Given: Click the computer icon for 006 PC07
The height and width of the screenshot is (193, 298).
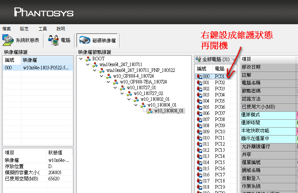Looking at the screenshot, I should coord(199,113).
